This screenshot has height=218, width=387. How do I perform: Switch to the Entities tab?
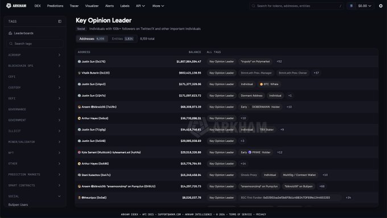click(x=122, y=39)
